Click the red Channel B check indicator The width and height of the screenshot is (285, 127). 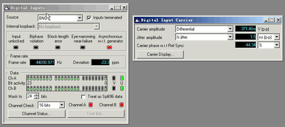122,105
